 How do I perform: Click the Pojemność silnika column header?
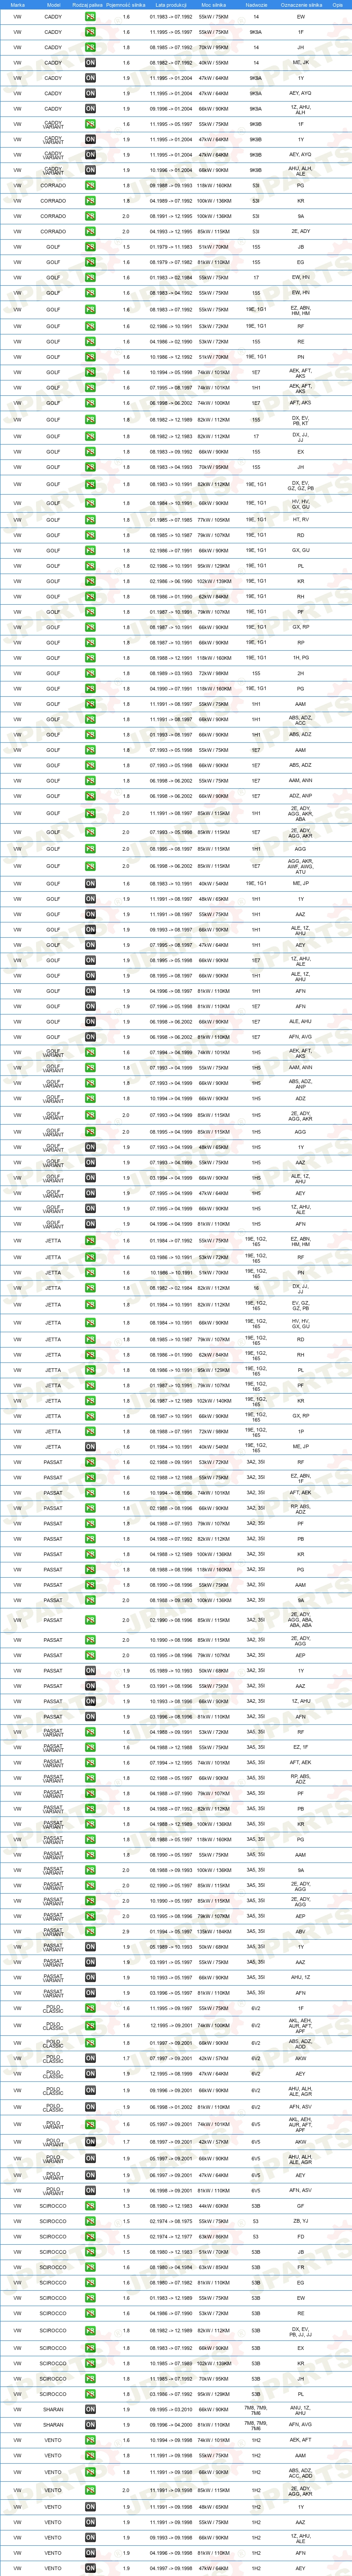(126, 4)
